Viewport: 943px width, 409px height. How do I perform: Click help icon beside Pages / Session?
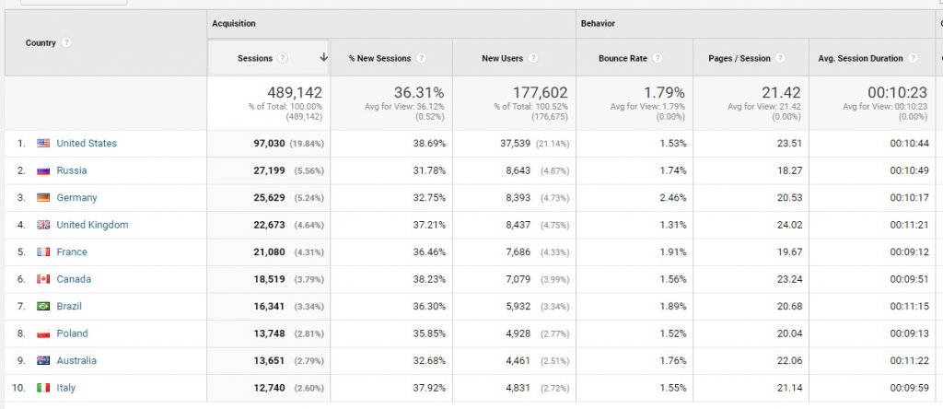(x=781, y=58)
